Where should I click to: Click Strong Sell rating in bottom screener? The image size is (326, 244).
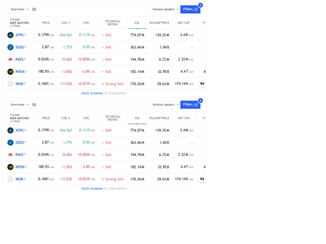113,179
